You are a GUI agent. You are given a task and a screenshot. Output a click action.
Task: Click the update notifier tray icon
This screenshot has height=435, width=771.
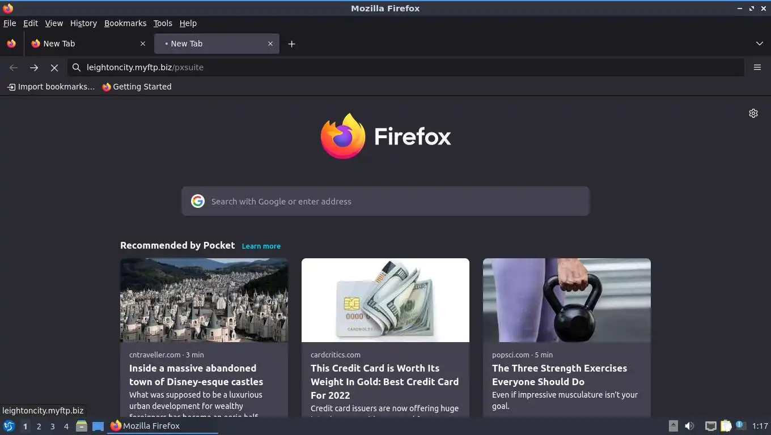click(x=740, y=425)
